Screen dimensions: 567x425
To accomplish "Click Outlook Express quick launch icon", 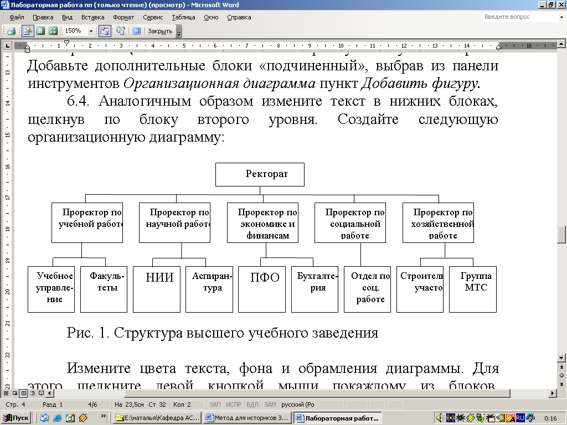I will click(44, 418).
